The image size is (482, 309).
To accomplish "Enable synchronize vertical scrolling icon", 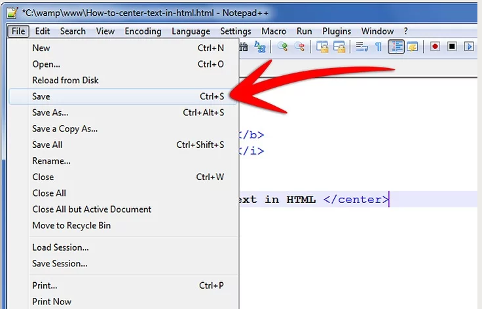I will coord(322,46).
